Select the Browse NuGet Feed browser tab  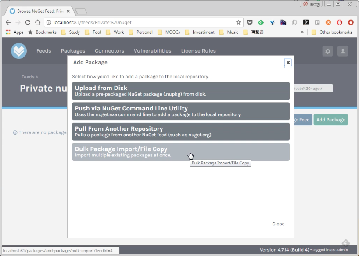tap(39, 11)
